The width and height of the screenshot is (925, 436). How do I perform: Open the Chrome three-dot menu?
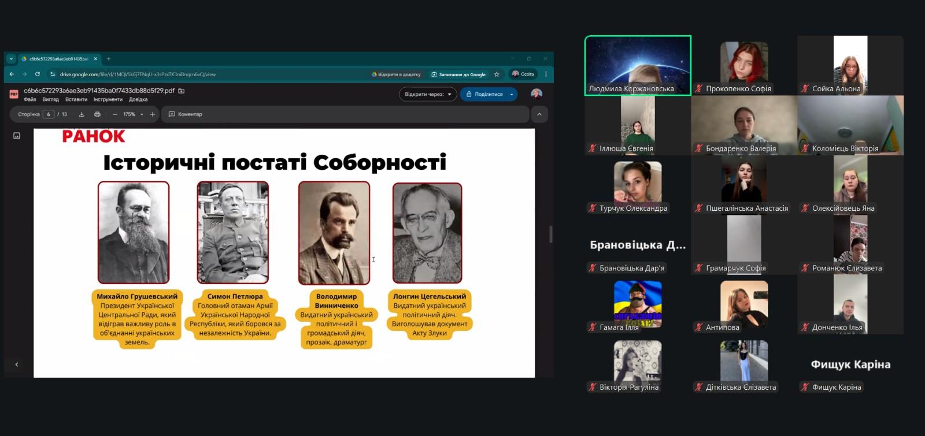pyautogui.click(x=546, y=74)
